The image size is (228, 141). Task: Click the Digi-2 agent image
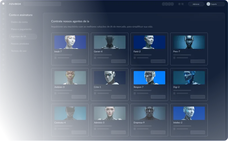[x=189, y=78]
